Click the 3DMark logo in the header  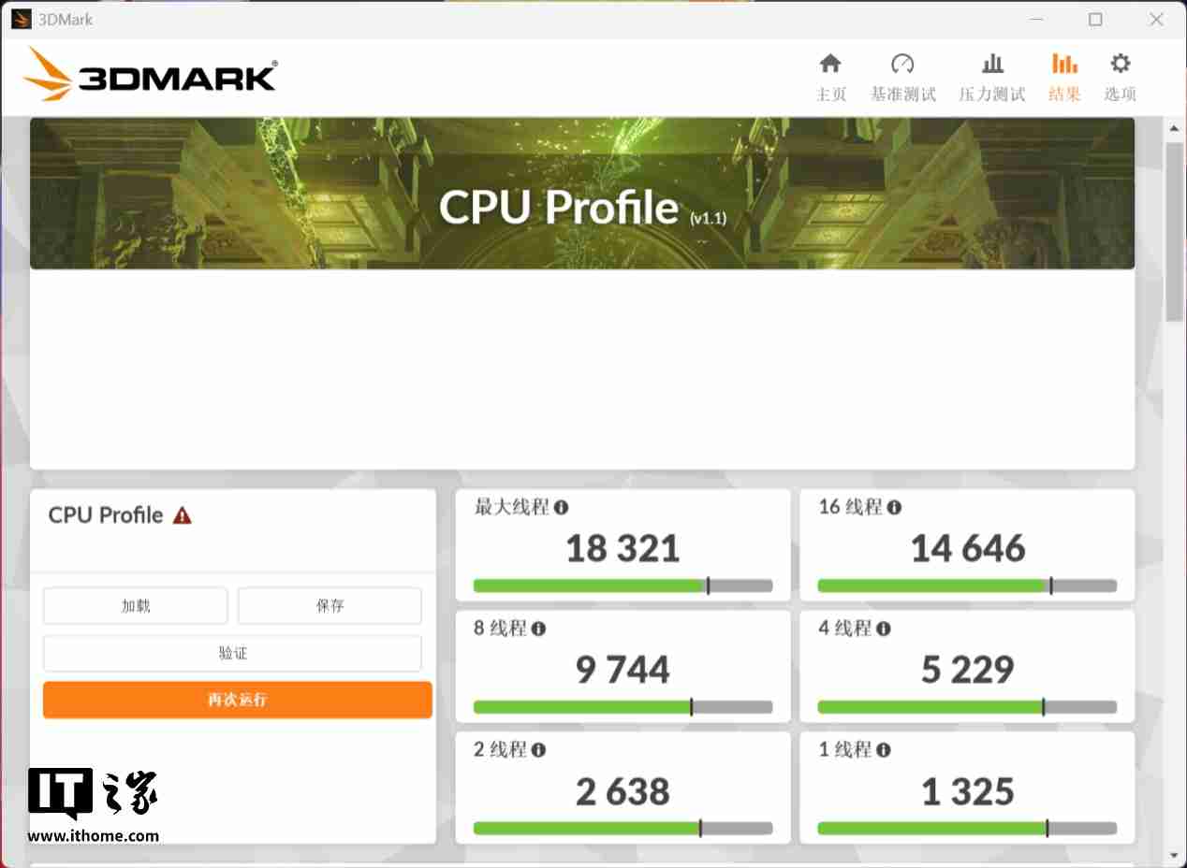coord(150,75)
